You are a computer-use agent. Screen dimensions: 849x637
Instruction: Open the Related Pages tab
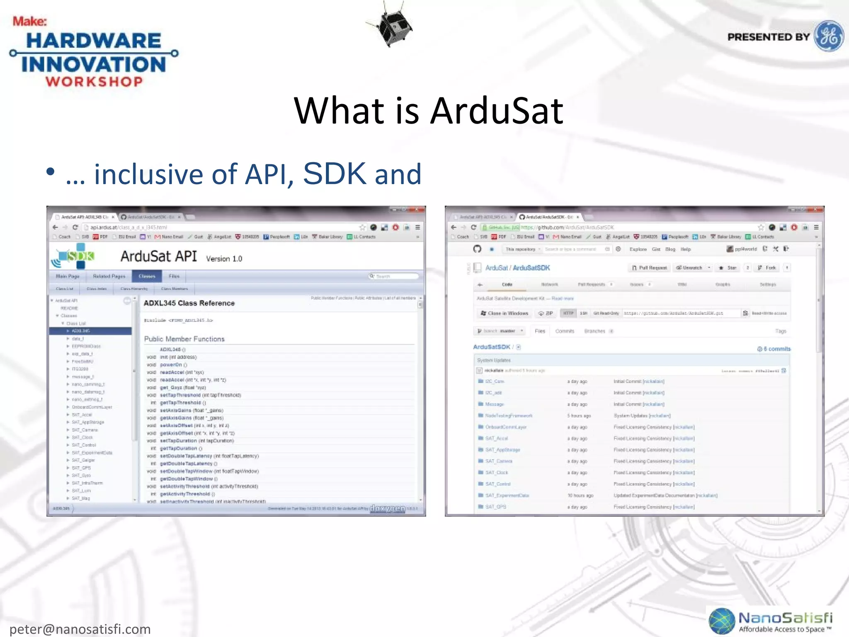(x=109, y=276)
